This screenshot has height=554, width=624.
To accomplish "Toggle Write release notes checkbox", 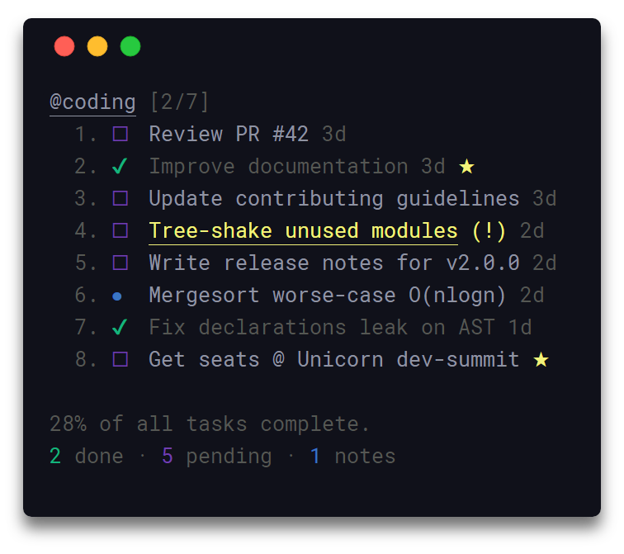I will [x=121, y=263].
